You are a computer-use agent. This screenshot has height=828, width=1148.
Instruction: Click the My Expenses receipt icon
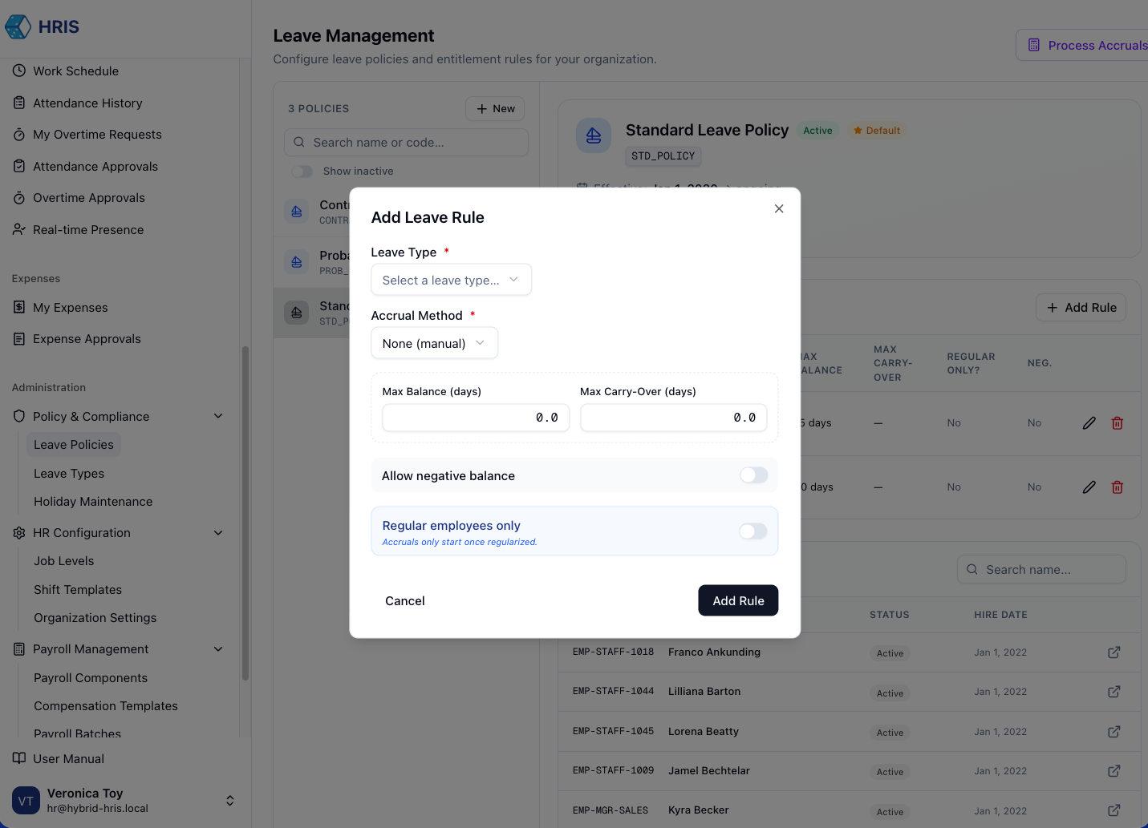(19, 307)
